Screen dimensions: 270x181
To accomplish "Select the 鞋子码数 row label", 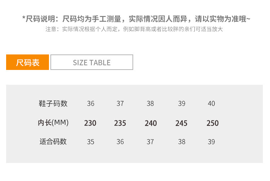I will tap(53, 103).
